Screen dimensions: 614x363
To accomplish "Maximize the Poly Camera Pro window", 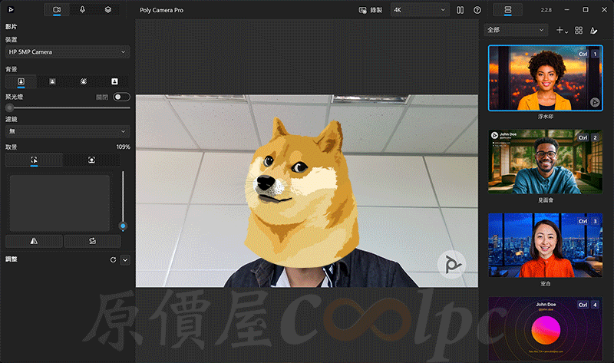I will (586, 10).
